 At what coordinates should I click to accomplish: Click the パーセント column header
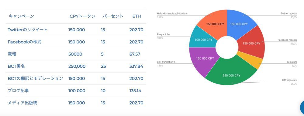pyautogui.click(x=113, y=16)
